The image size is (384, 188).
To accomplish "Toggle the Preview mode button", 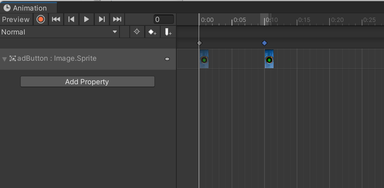I will pyautogui.click(x=16, y=19).
